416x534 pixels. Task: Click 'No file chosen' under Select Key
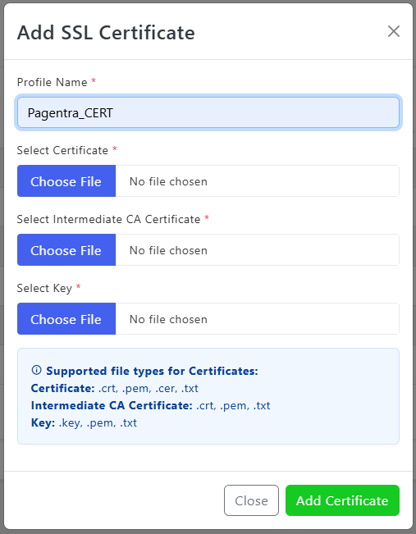pyautogui.click(x=168, y=319)
